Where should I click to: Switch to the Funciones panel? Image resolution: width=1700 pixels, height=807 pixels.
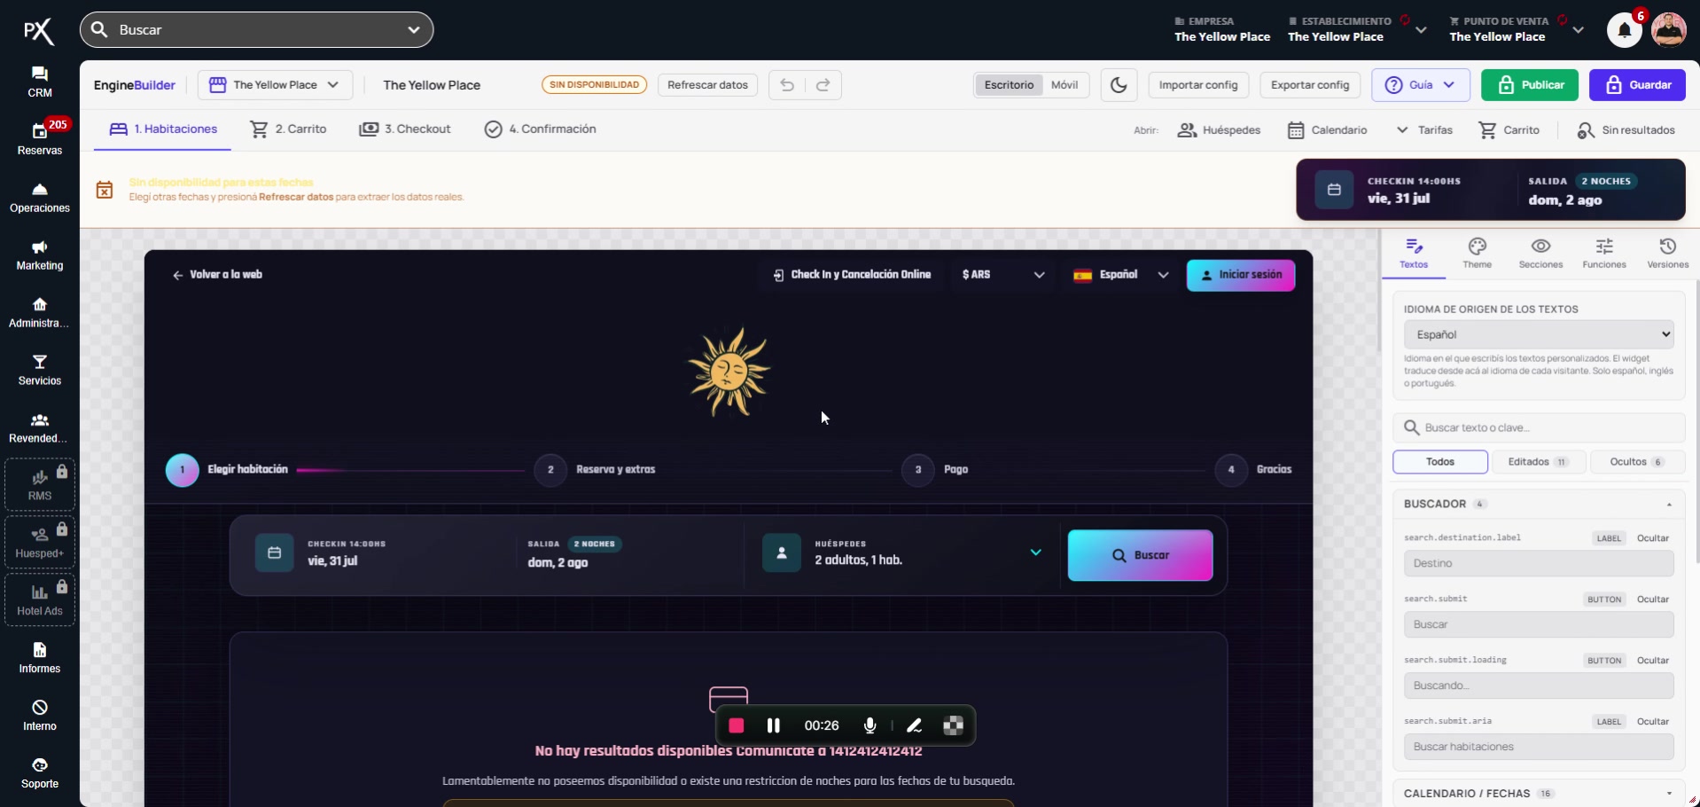[1604, 254]
